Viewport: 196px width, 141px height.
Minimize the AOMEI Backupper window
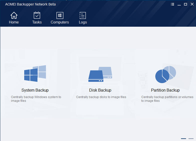coord(179,4)
